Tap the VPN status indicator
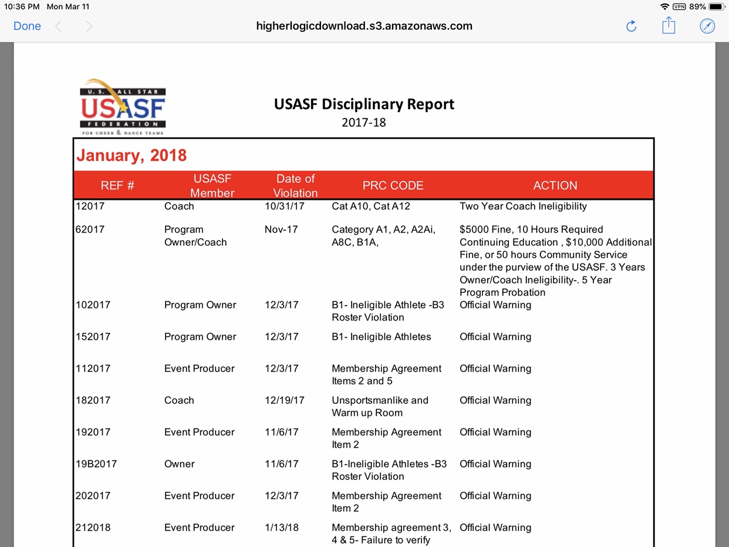 679,6
